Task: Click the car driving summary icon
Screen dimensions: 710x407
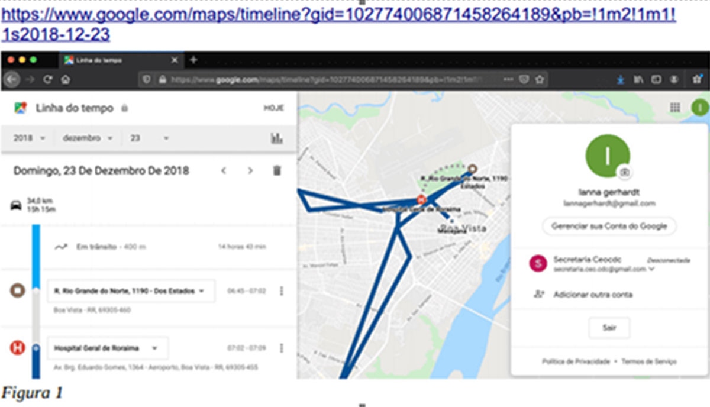Action: (x=16, y=205)
